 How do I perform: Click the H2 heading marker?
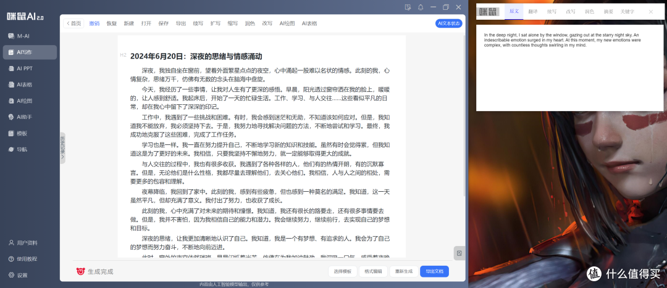coord(124,56)
